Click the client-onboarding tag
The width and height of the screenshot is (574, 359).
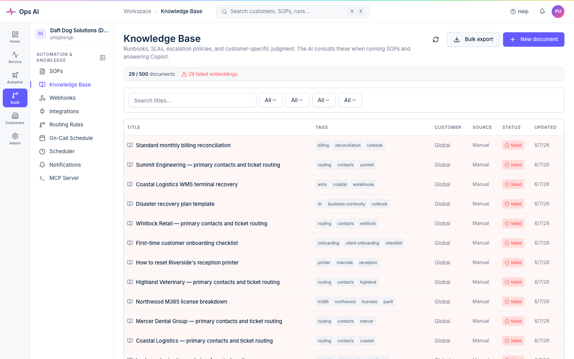tap(362, 243)
